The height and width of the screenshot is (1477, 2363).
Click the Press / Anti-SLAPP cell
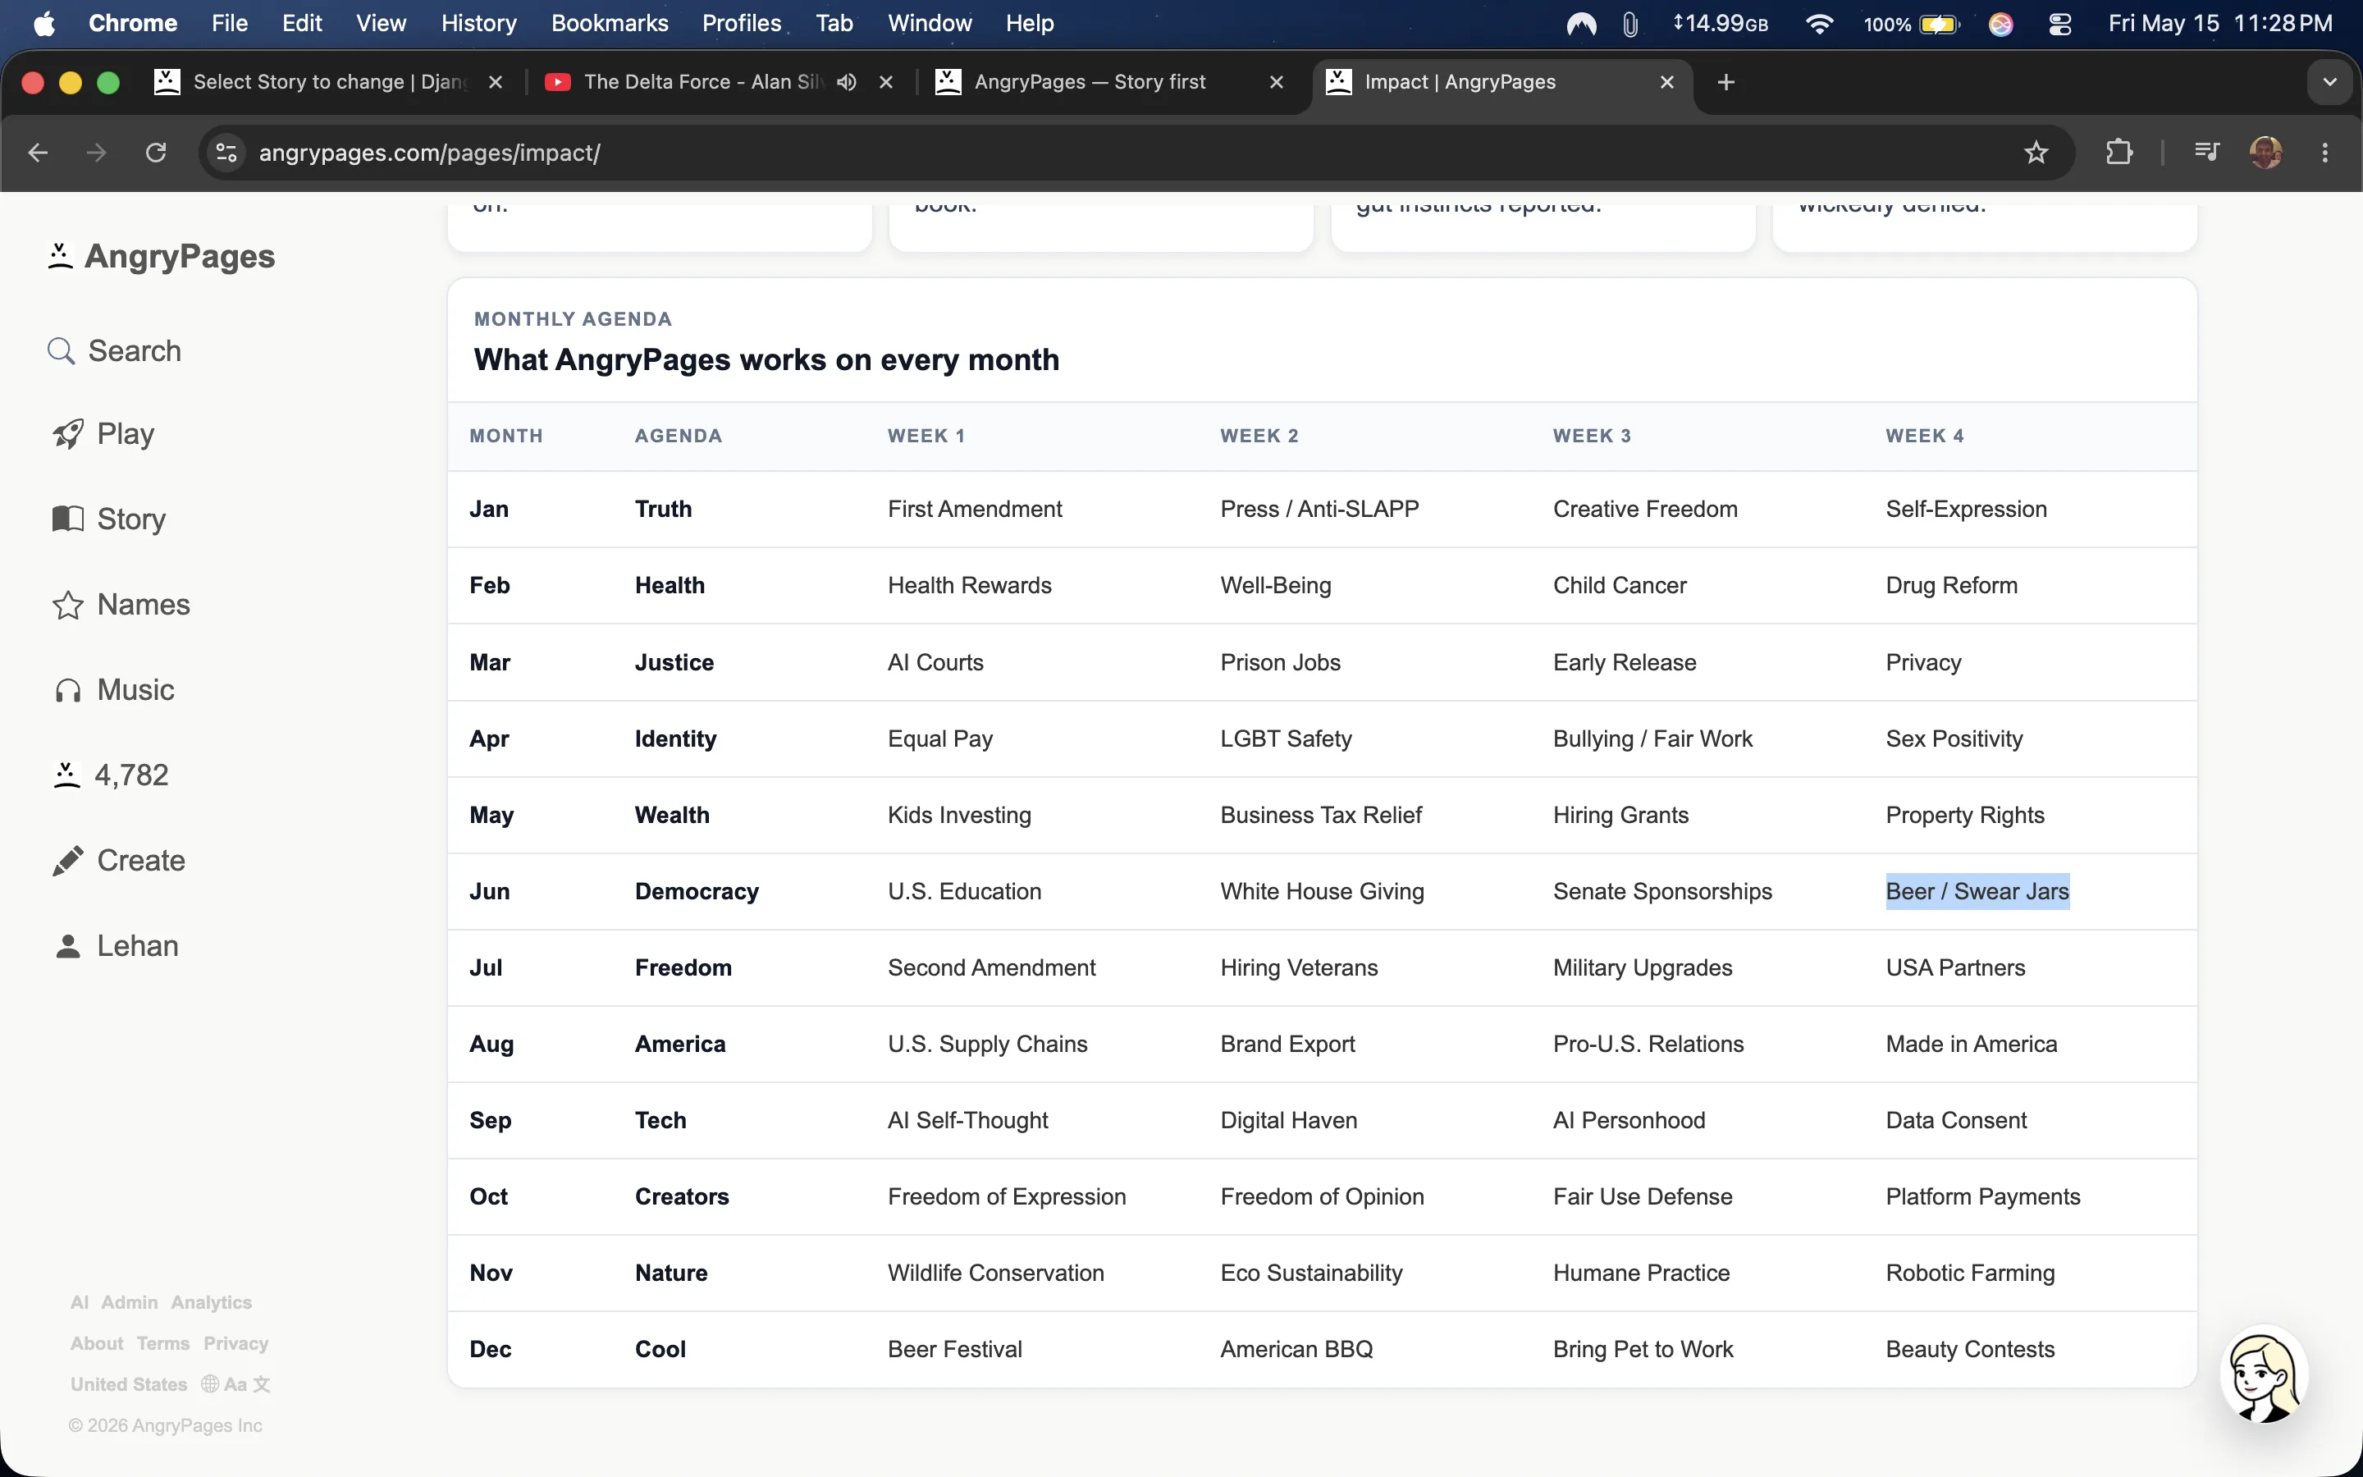click(1319, 509)
